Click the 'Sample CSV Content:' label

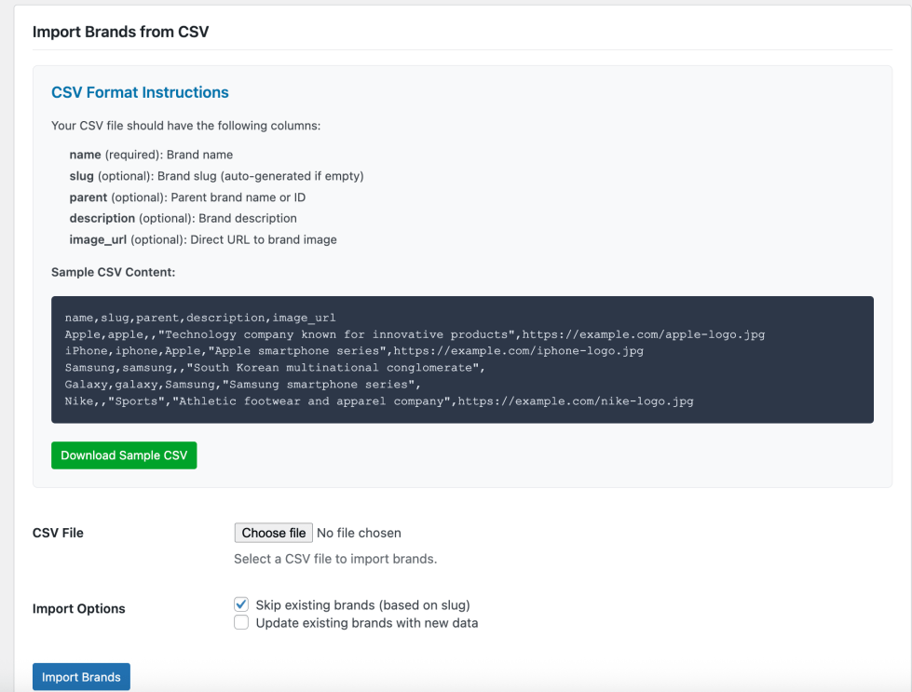tap(114, 272)
